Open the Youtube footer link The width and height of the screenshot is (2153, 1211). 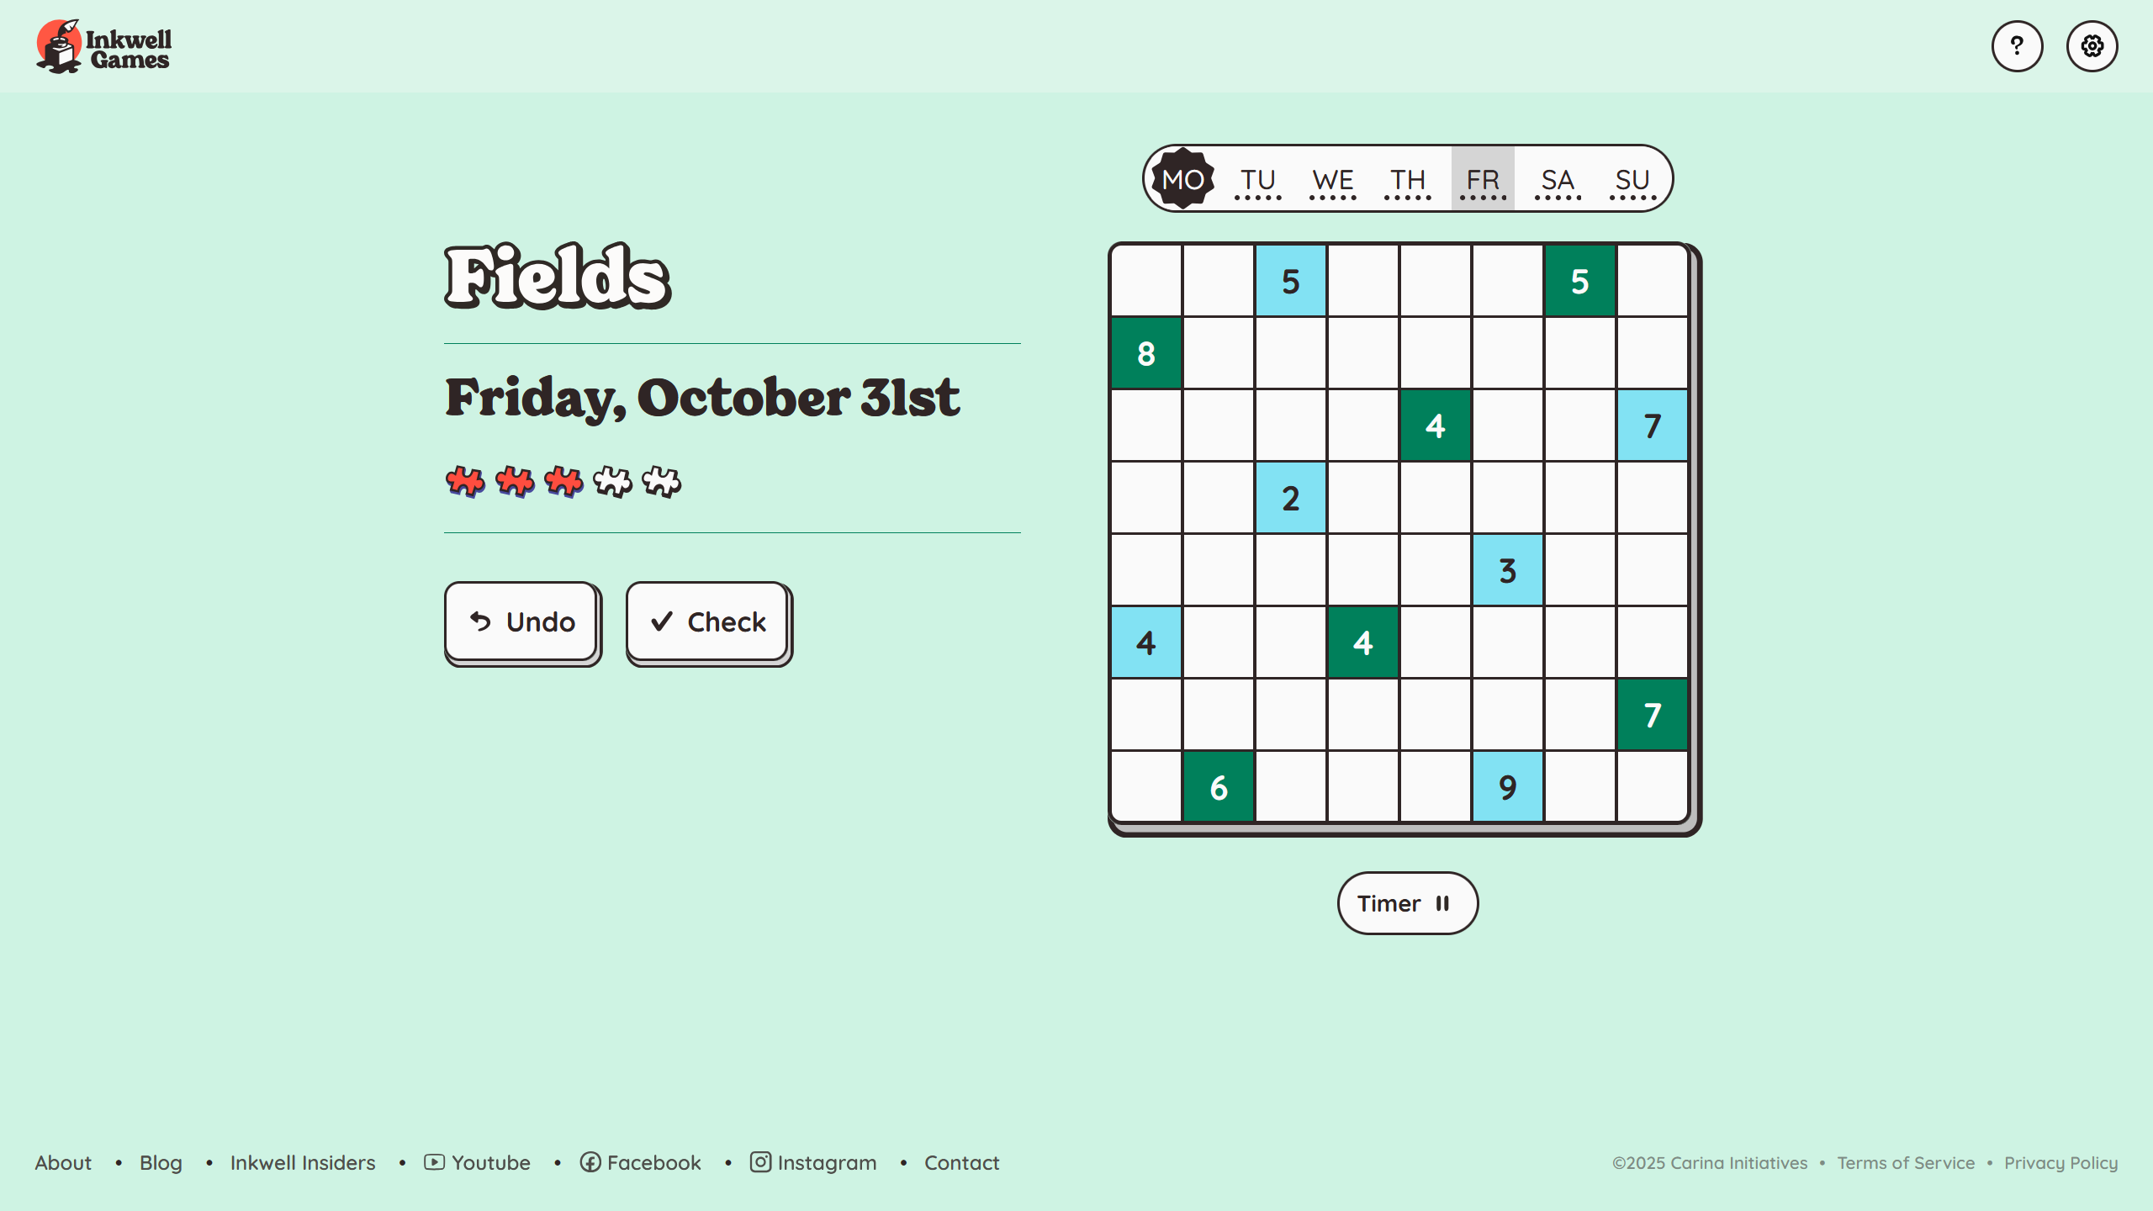[x=478, y=1162]
